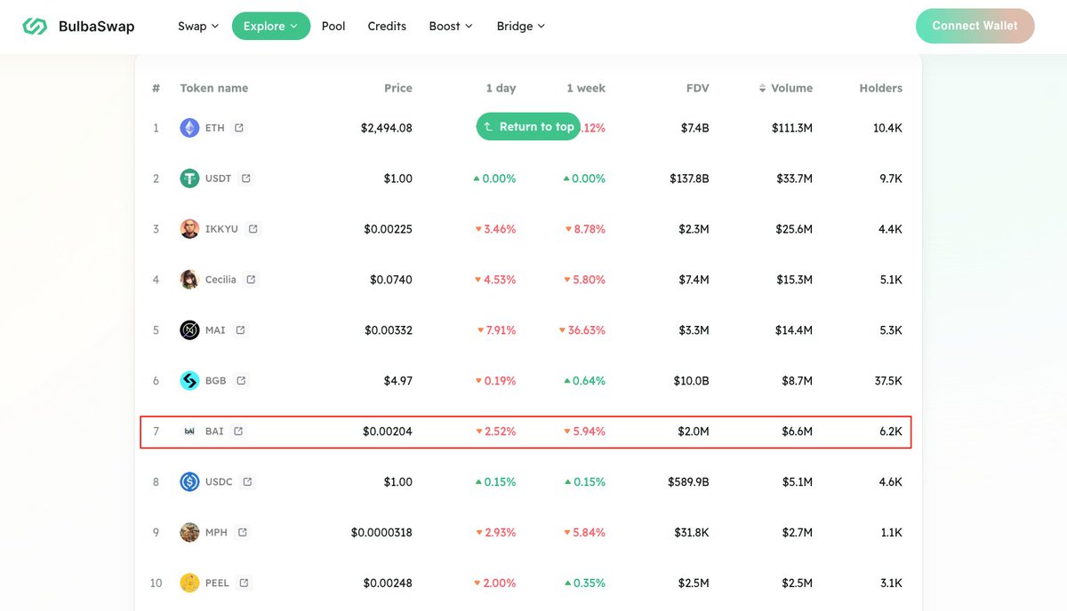Click the PEEL token name
The image size is (1067, 611).
point(217,583)
